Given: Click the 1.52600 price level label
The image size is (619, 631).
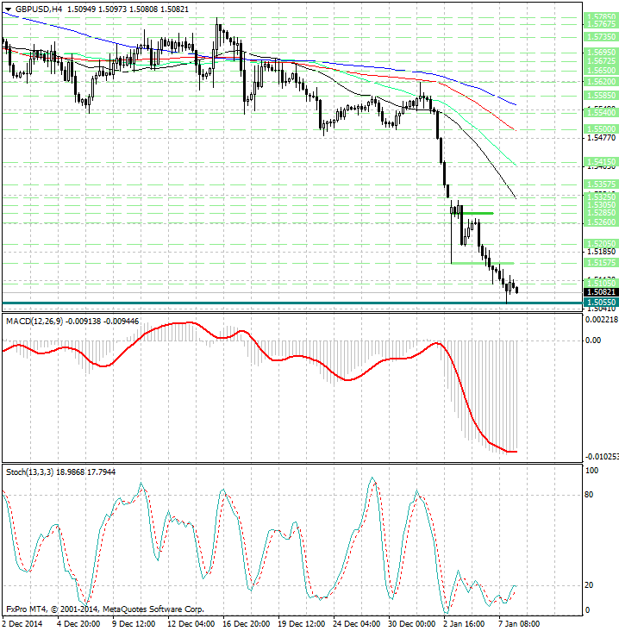Looking at the screenshot, I should pyautogui.click(x=601, y=222).
